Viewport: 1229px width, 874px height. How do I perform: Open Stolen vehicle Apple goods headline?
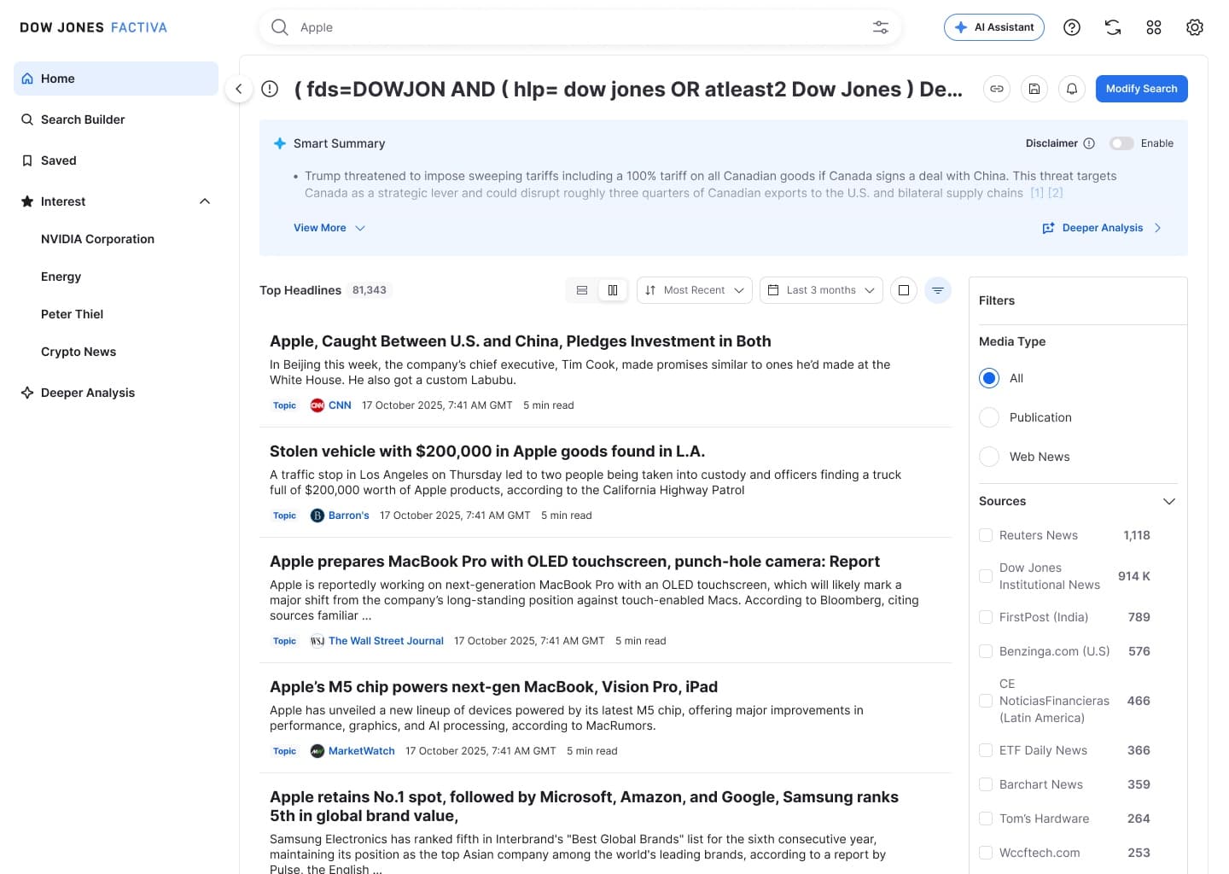(487, 452)
